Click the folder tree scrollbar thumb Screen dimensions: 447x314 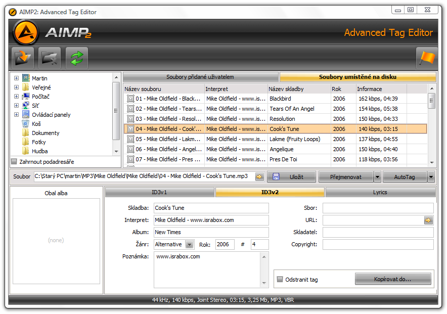(x=116, y=111)
